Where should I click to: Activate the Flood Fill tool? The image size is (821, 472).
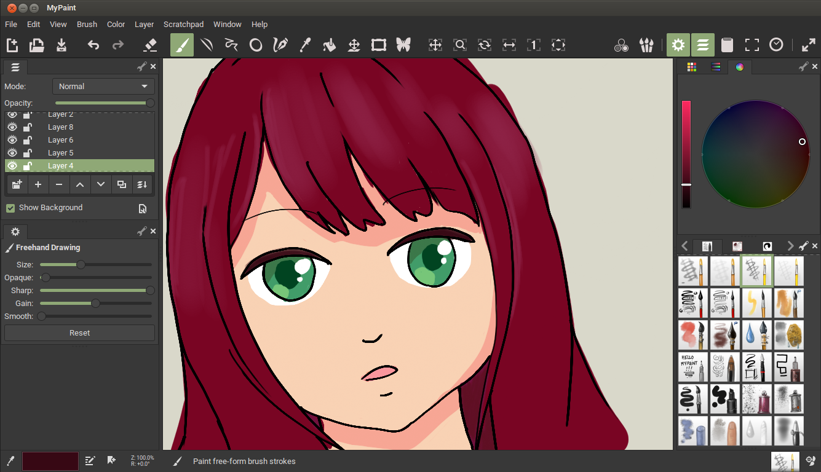click(x=330, y=44)
